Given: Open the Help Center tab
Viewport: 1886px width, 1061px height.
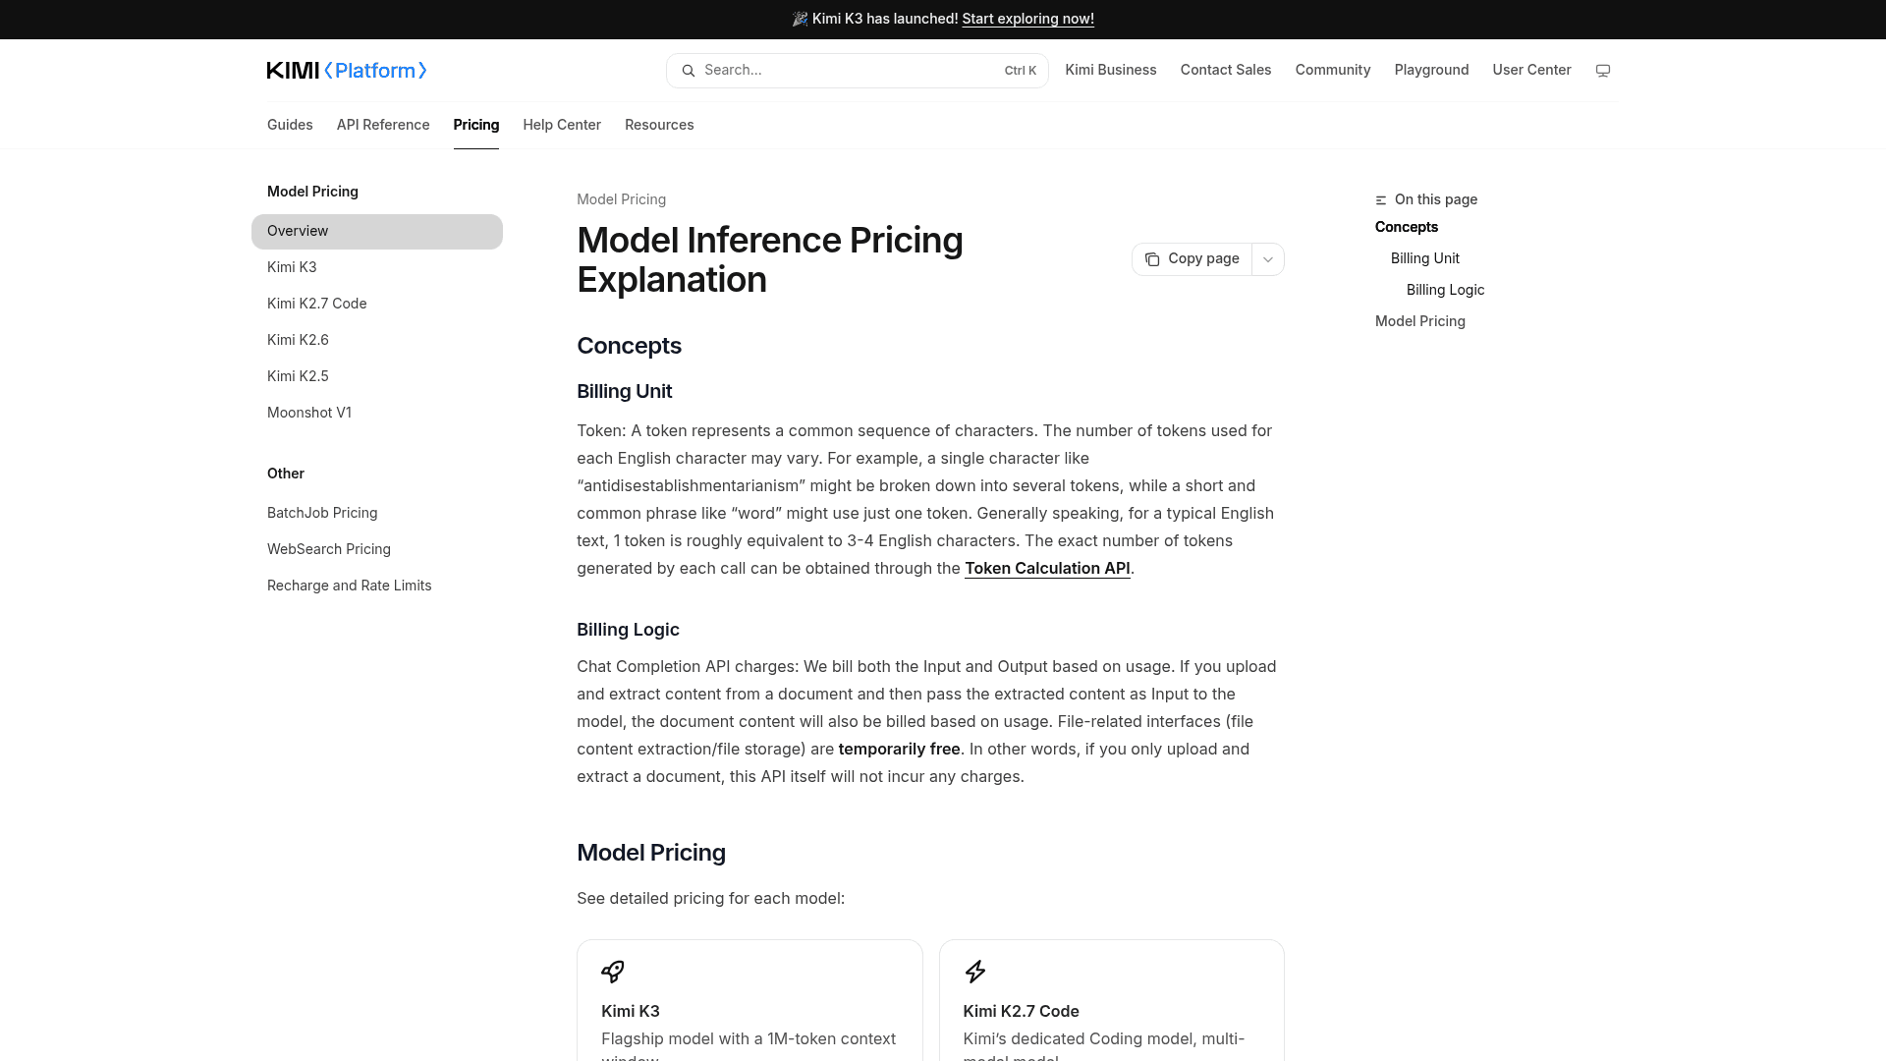Looking at the screenshot, I should [x=562, y=125].
